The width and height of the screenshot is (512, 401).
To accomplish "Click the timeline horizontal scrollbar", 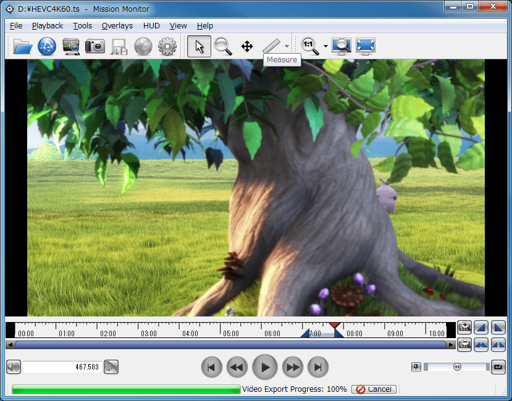I will pos(230,345).
